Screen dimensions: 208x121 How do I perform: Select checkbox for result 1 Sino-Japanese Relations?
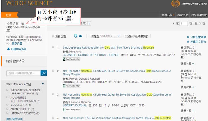pyautogui.click(x=53, y=47)
